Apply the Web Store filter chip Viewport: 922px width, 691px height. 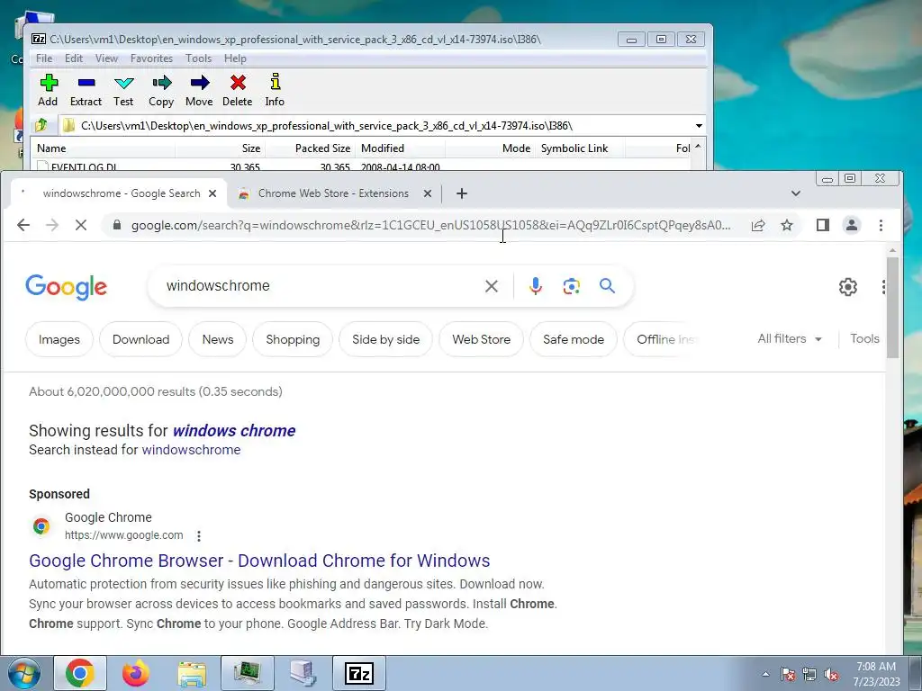[x=481, y=339]
